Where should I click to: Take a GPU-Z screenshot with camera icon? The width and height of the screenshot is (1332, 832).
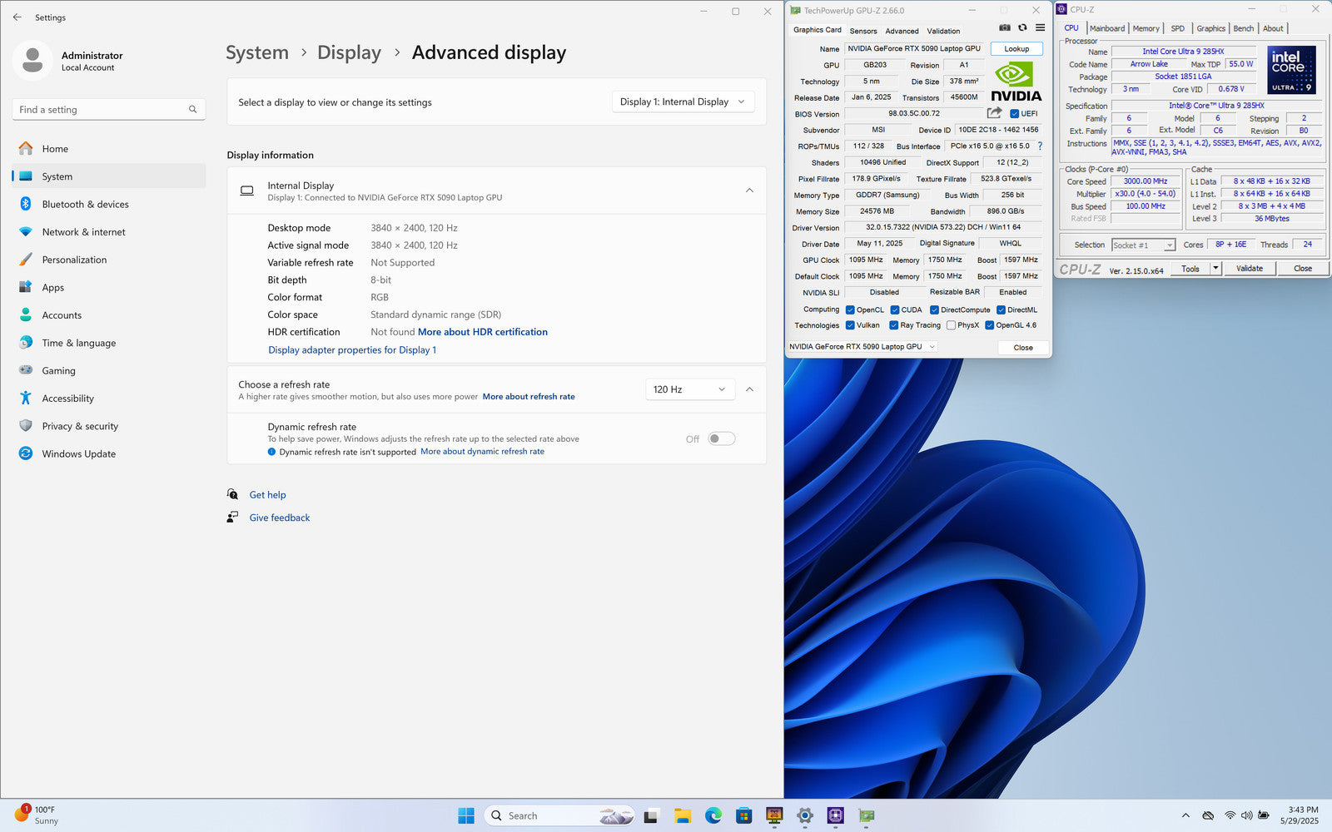coord(1005,28)
